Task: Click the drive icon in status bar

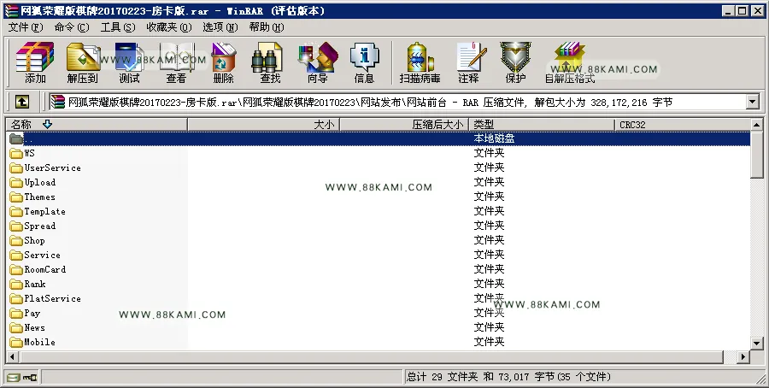Action: click(x=14, y=377)
